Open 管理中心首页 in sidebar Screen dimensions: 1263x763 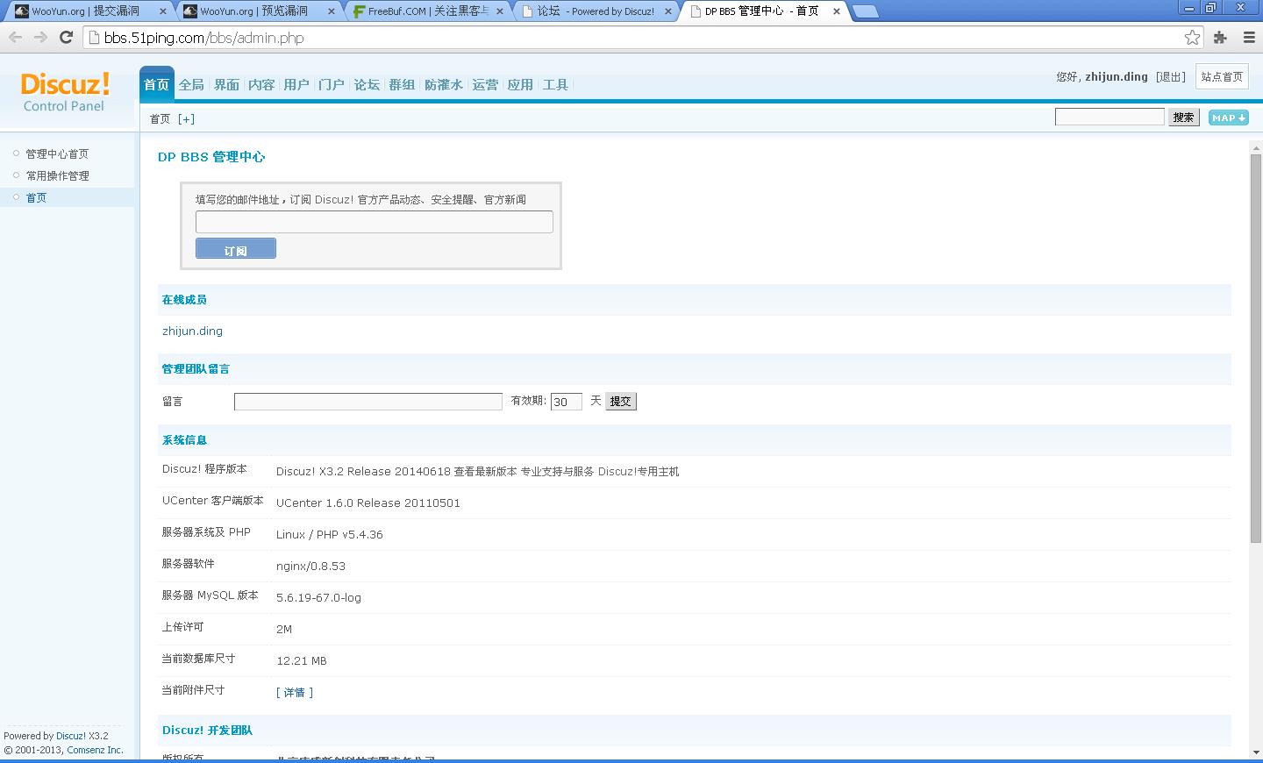[x=57, y=153]
